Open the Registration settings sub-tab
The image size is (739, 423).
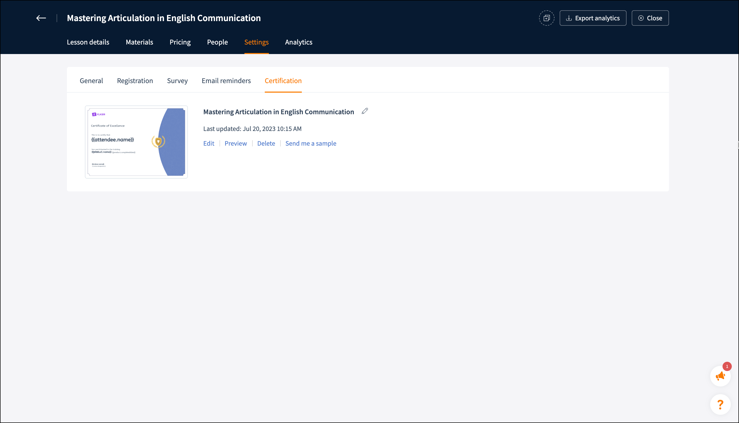(135, 81)
